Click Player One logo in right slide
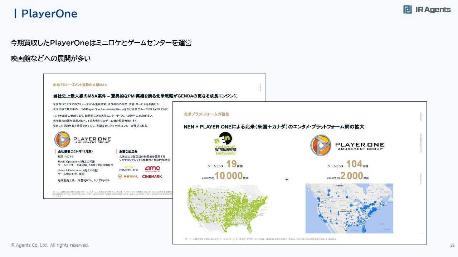This screenshot has width=458, height=257. tap(347, 145)
